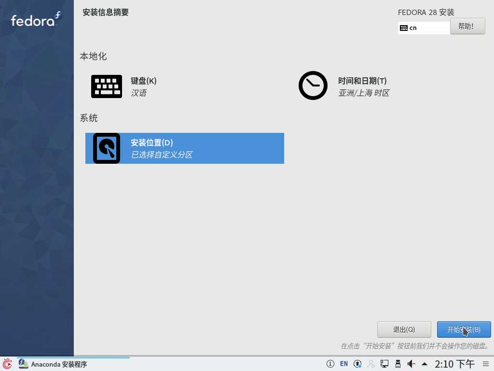Screen dimensions: 494x371
Task: Click the volume icon in the system tray
Action: click(x=411, y=363)
